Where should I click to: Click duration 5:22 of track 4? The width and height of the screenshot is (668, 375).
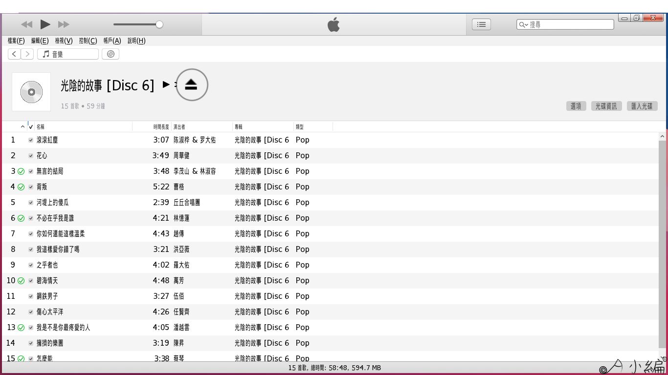[161, 187]
